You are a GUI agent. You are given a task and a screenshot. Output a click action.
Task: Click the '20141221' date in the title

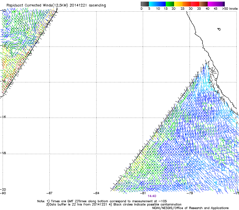[78, 5]
